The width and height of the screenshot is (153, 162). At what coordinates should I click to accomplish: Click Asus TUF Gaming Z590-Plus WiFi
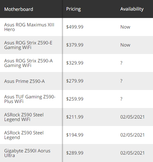point(30,99)
